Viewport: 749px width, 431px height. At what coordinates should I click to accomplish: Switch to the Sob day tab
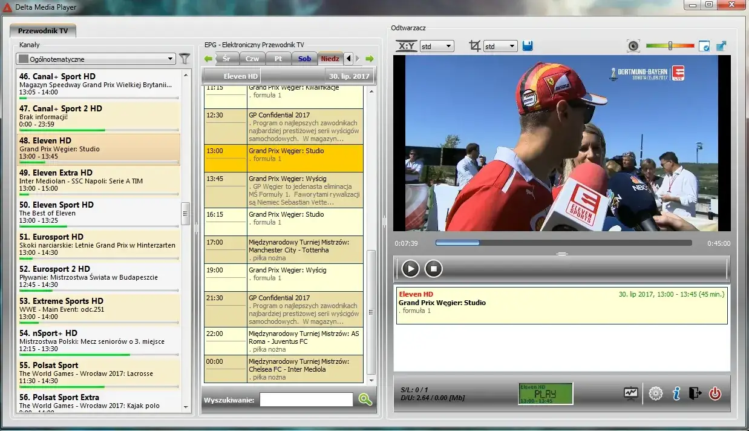coord(304,58)
